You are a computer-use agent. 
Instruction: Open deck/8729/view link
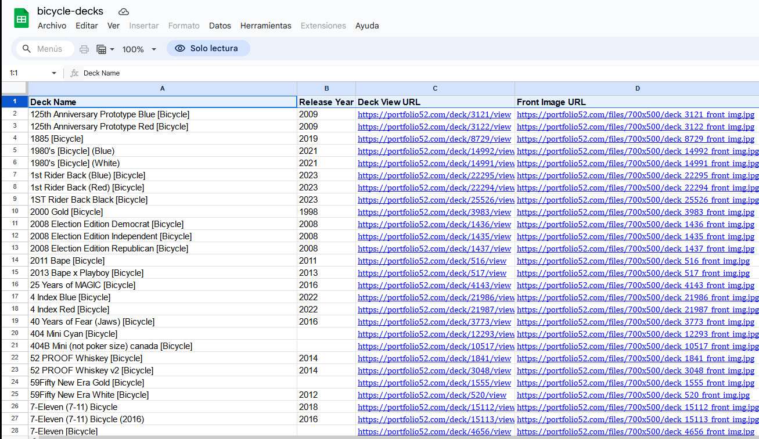pyautogui.click(x=434, y=139)
